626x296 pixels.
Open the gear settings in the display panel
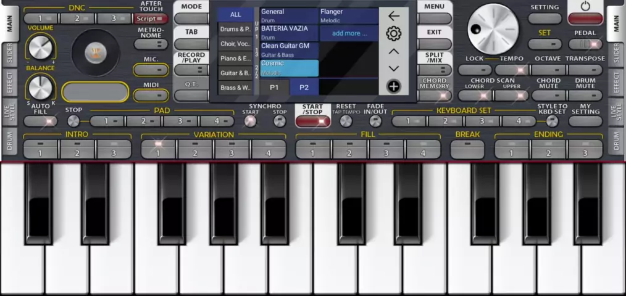tap(393, 33)
